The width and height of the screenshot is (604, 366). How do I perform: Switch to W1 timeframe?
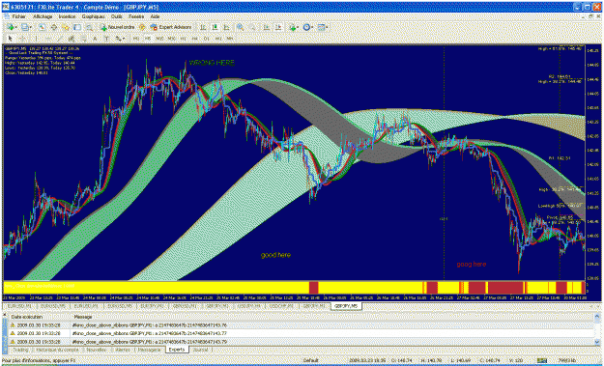(218, 39)
